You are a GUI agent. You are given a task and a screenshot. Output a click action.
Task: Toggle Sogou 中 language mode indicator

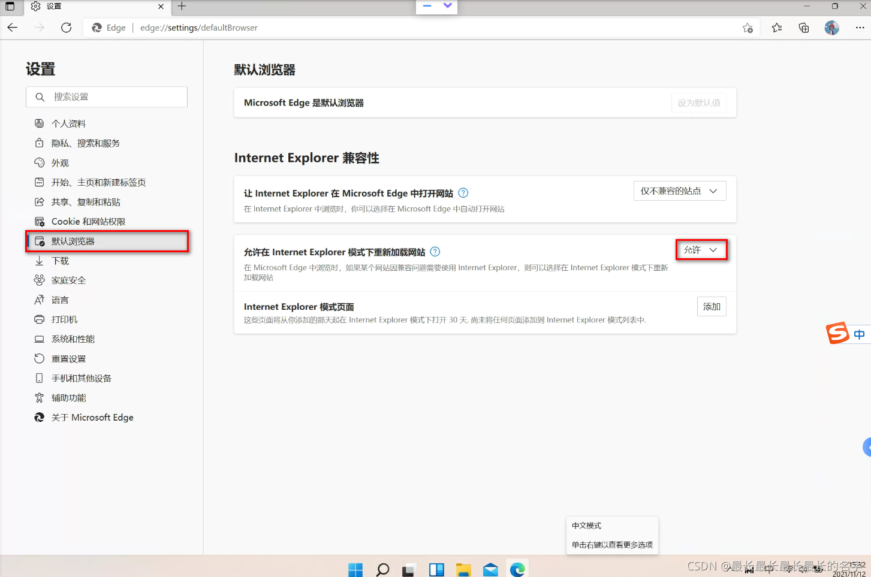coord(860,334)
